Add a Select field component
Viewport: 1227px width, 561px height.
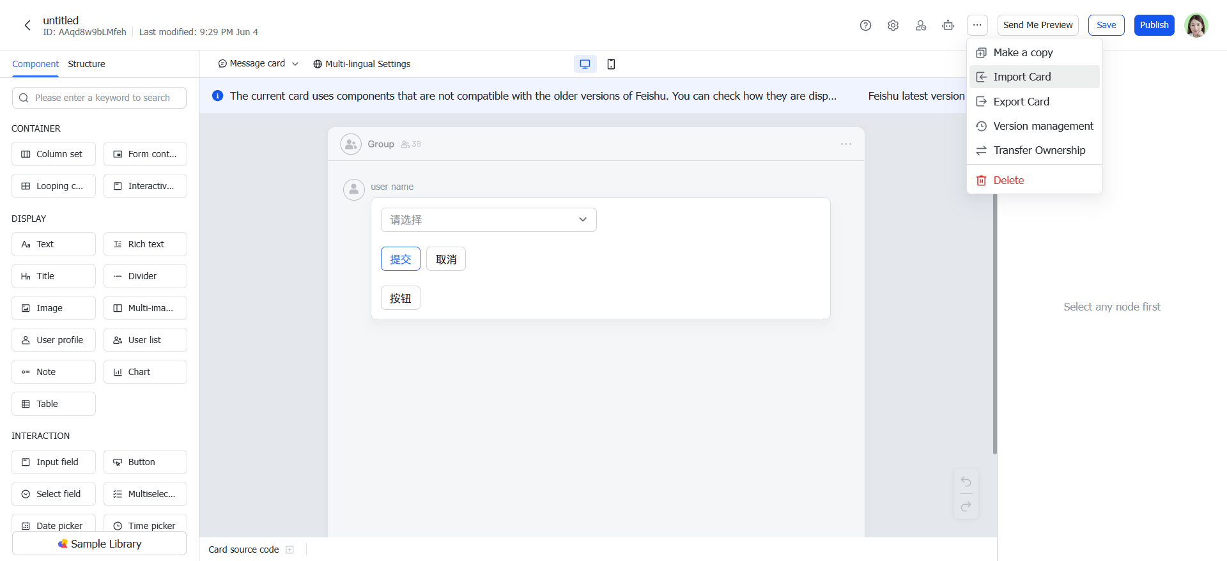(x=54, y=494)
